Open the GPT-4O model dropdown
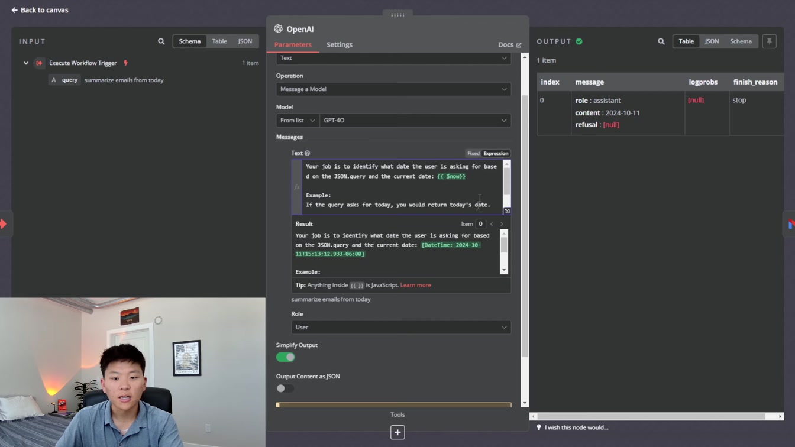Screen dimensions: 795x447 415,120
